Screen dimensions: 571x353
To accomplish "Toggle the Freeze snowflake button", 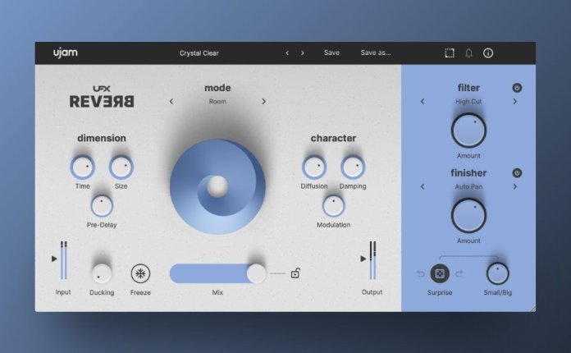I will coord(140,273).
